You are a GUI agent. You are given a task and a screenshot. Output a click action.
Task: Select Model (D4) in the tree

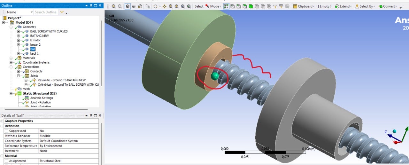point(24,22)
